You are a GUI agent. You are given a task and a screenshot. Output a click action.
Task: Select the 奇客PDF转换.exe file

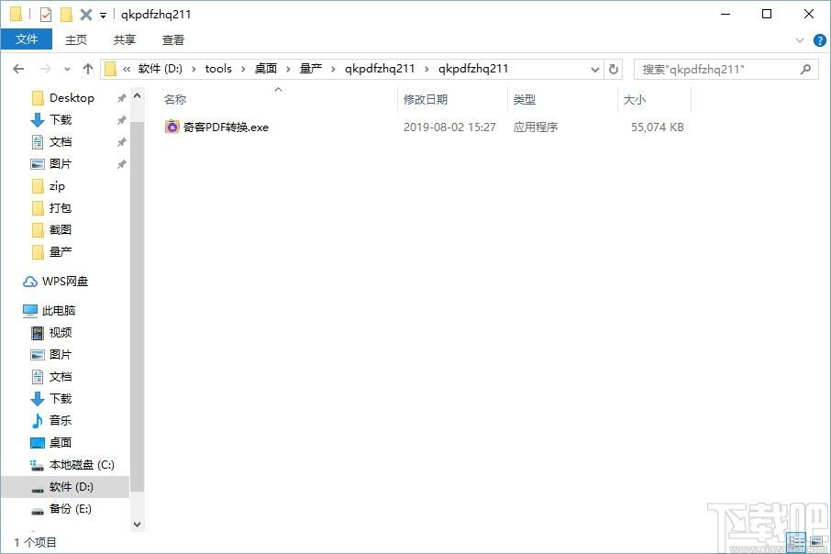[x=226, y=127]
